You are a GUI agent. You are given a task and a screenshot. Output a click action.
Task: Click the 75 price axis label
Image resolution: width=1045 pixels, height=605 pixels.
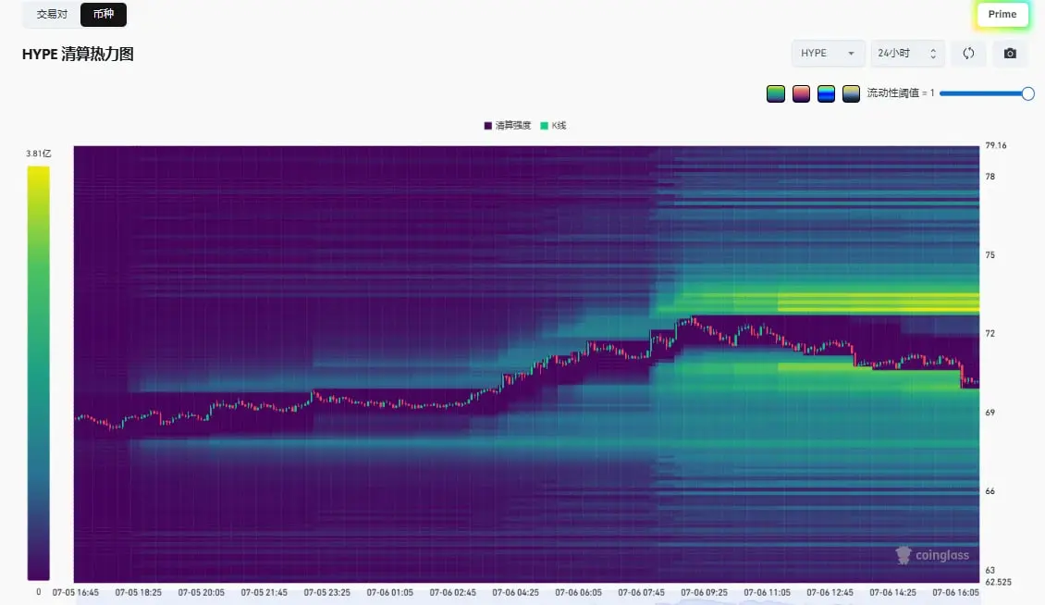pos(990,254)
